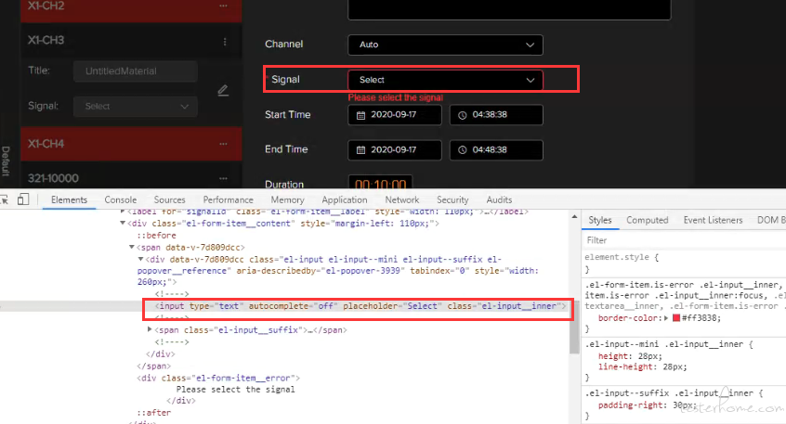786x424 pixels.
Task: Switch to the Computed styles tab
Action: (x=647, y=220)
